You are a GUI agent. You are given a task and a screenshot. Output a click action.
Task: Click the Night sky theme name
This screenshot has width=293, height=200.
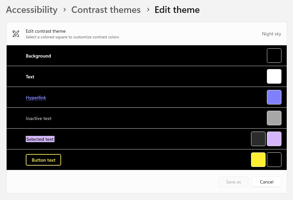[272, 34]
